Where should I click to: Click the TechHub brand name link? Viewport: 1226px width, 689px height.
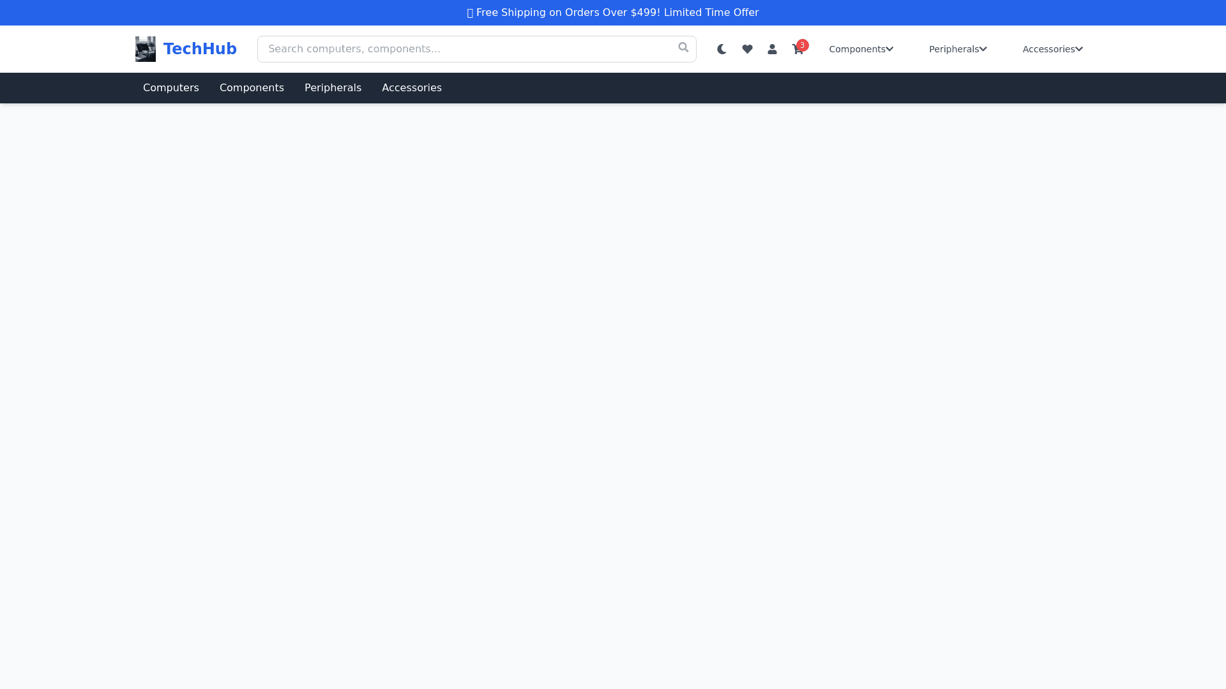[200, 49]
